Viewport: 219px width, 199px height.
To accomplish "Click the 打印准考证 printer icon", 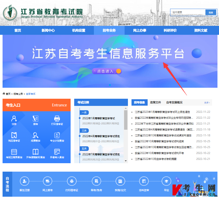I will pos(57,119).
